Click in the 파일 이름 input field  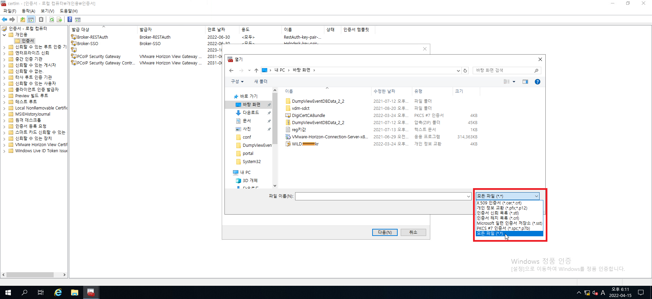[381, 196]
